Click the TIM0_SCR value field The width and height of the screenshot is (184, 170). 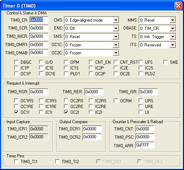[x=39, y=28]
